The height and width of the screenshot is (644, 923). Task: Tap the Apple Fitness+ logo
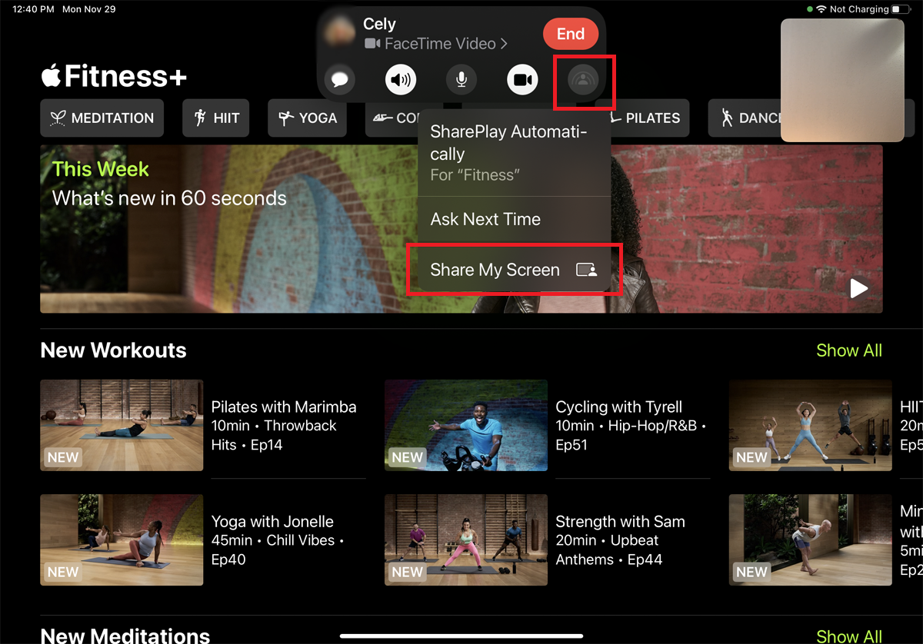coord(114,76)
